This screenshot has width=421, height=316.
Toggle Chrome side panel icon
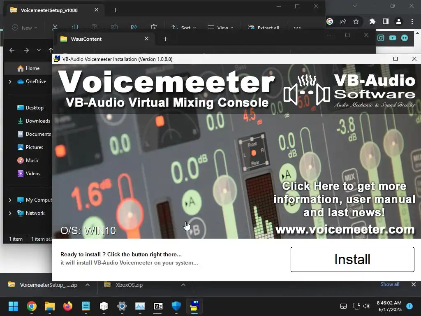coord(386,21)
